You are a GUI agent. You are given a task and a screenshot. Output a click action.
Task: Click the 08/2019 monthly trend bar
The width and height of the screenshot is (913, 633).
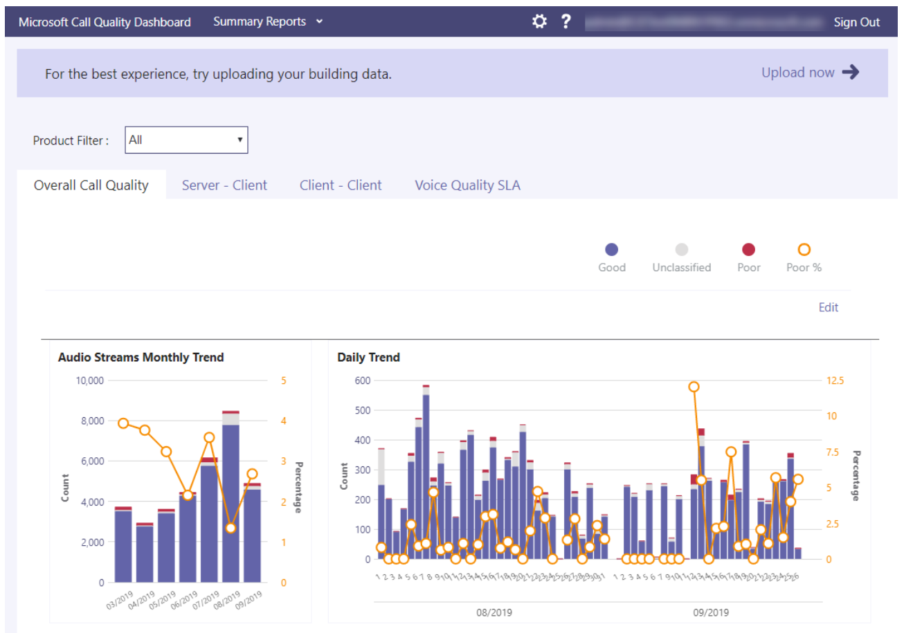coord(230,497)
